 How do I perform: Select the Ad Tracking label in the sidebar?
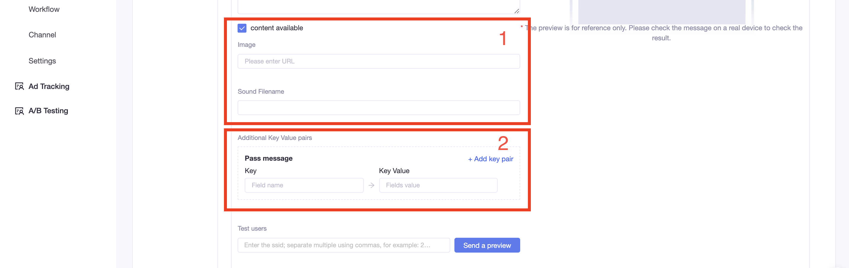[49, 86]
